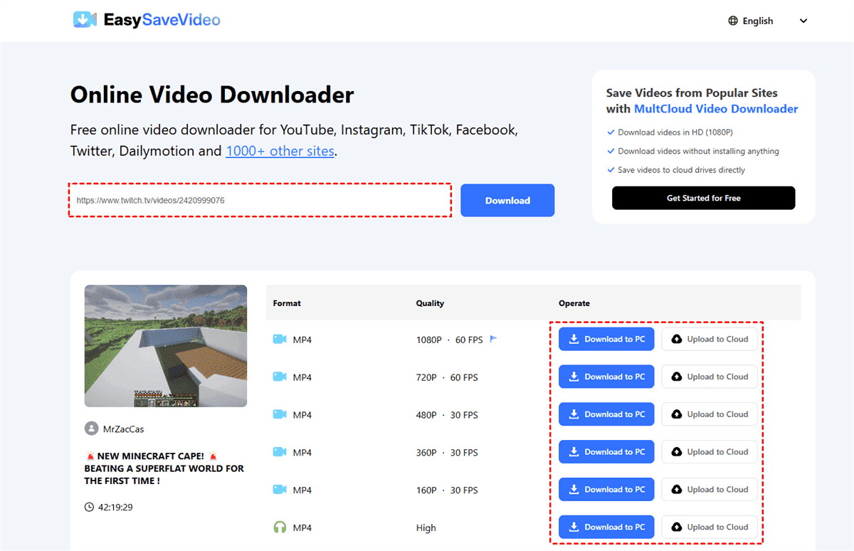Click the clock duration icon
Viewport: 854px width, 551px height.
point(89,508)
